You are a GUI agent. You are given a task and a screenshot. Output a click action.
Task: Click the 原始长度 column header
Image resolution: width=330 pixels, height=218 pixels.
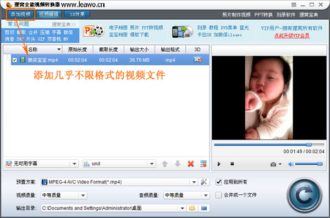coord(78,49)
